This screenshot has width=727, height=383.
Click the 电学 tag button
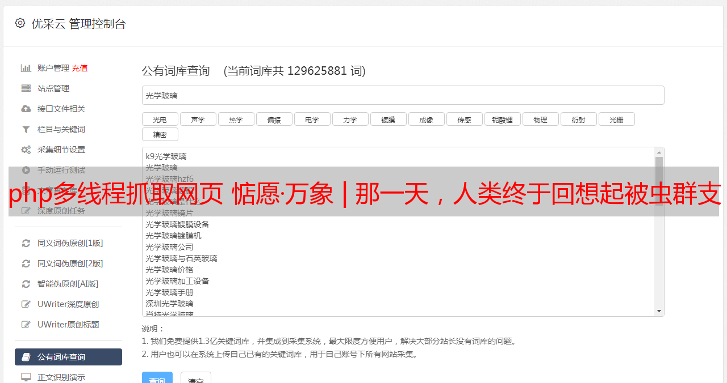click(312, 119)
